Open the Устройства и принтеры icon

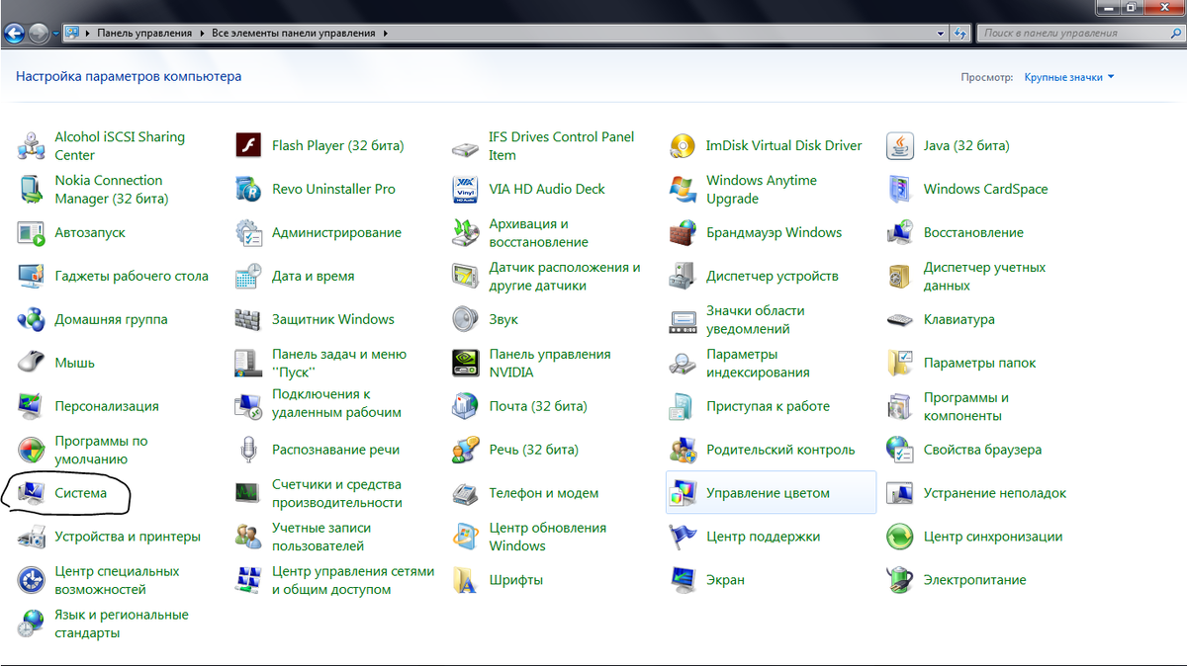(x=32, y=537)
